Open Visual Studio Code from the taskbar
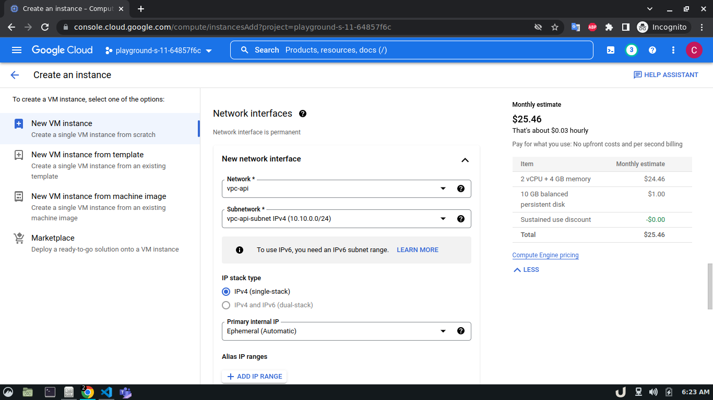 [106, 392]
